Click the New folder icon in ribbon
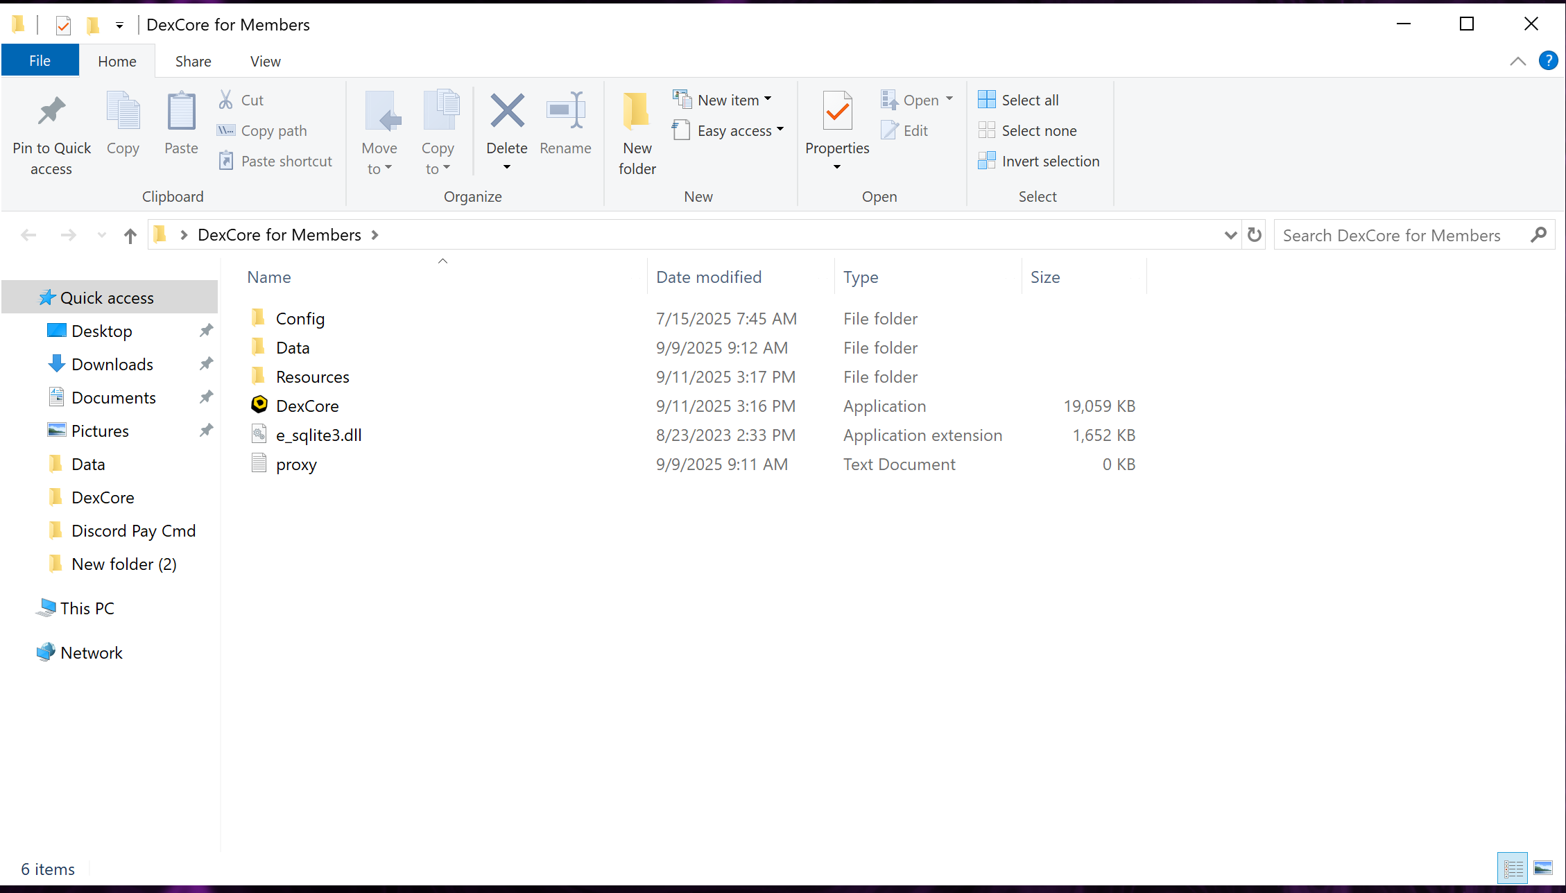The width and height of the screenshot is (1566, 893). click(x=637, y=111)
